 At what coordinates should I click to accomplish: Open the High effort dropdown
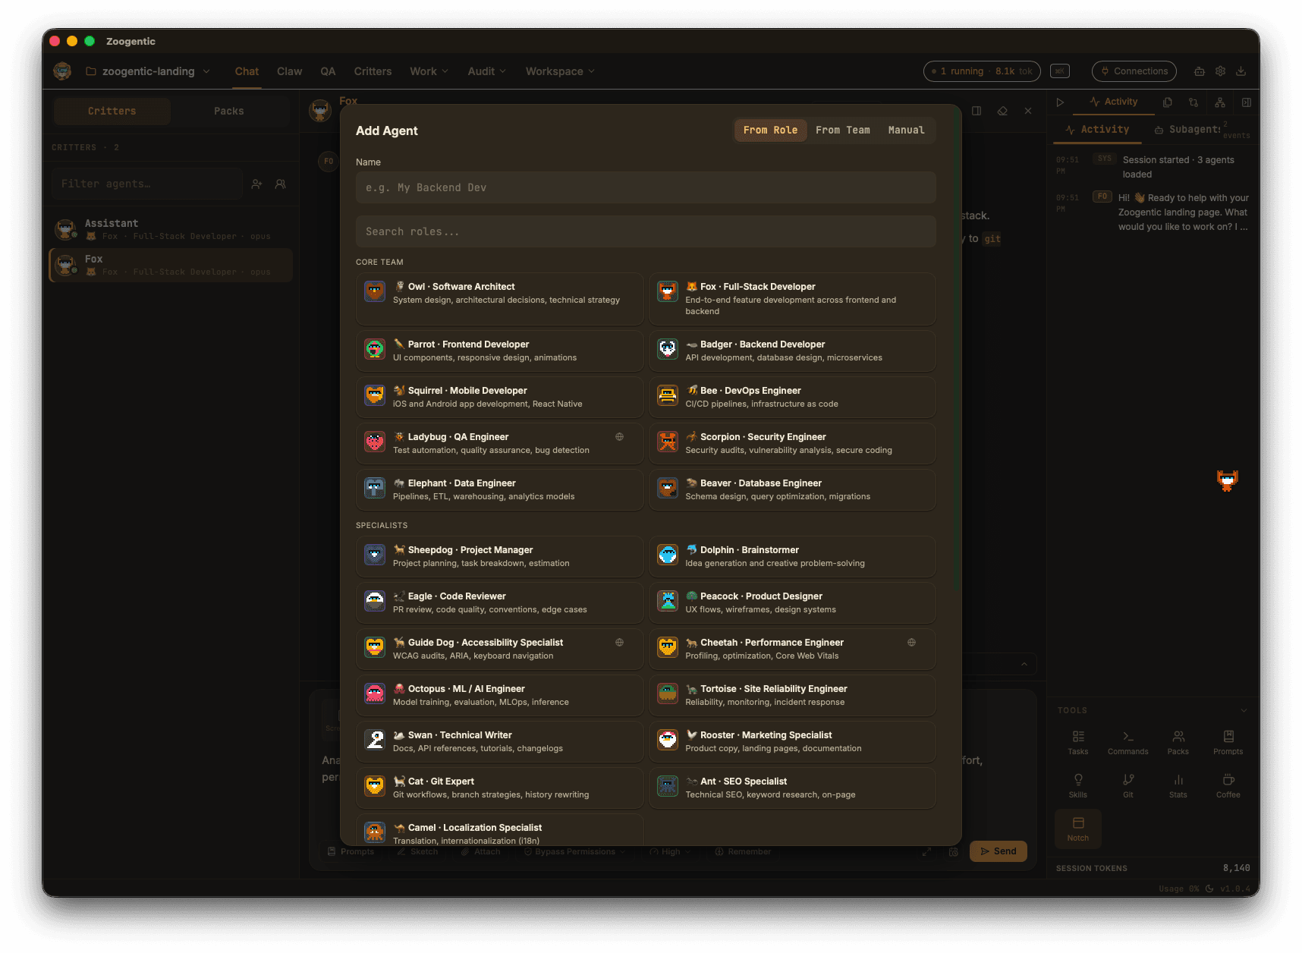671,852
